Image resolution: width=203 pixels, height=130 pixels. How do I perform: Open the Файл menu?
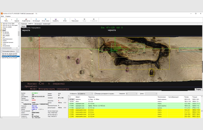coord(2,16)
